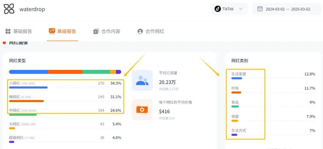Viewport: 323px width, 149px height.
Task: Select the 小网红 (10K-50K) row
Action: (x=65, y=83)
